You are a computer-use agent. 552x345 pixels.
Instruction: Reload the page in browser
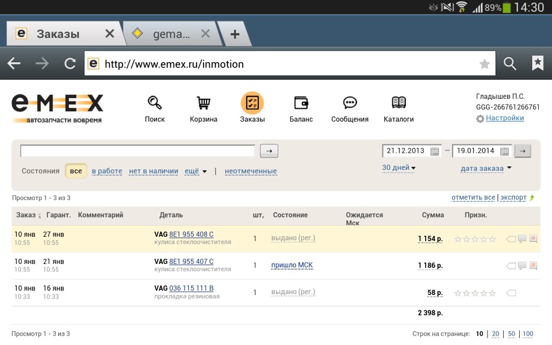click(x=70, y=64)
